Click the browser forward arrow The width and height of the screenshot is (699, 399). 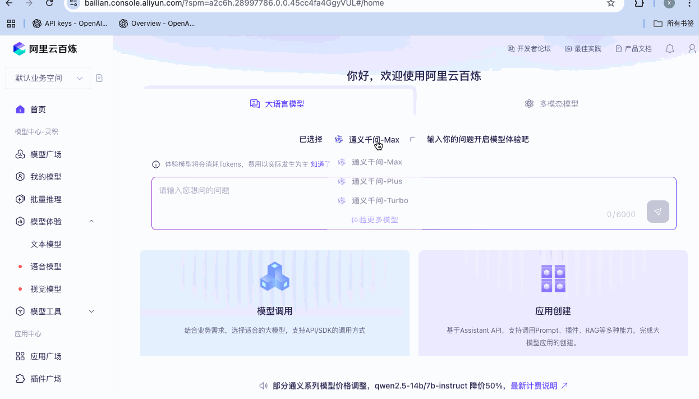pos(29,3)
